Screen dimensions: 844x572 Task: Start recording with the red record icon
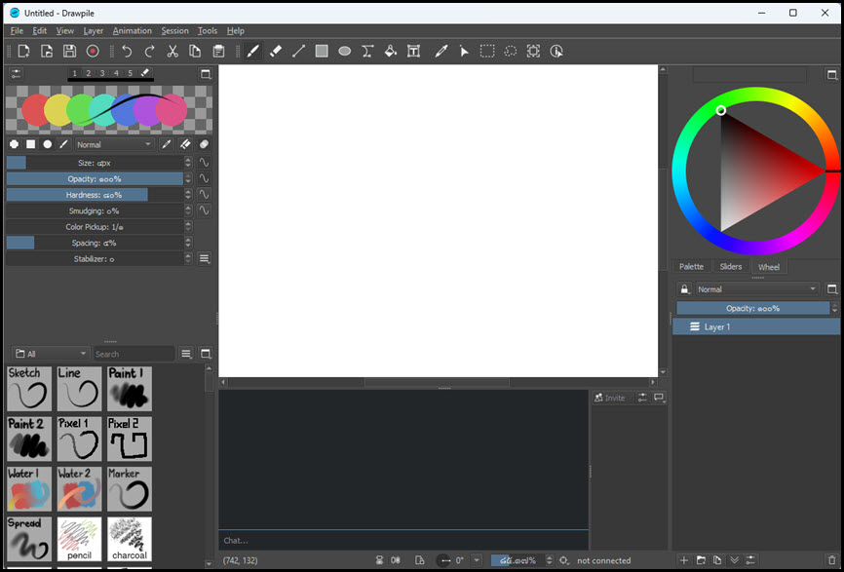[93, 51]
